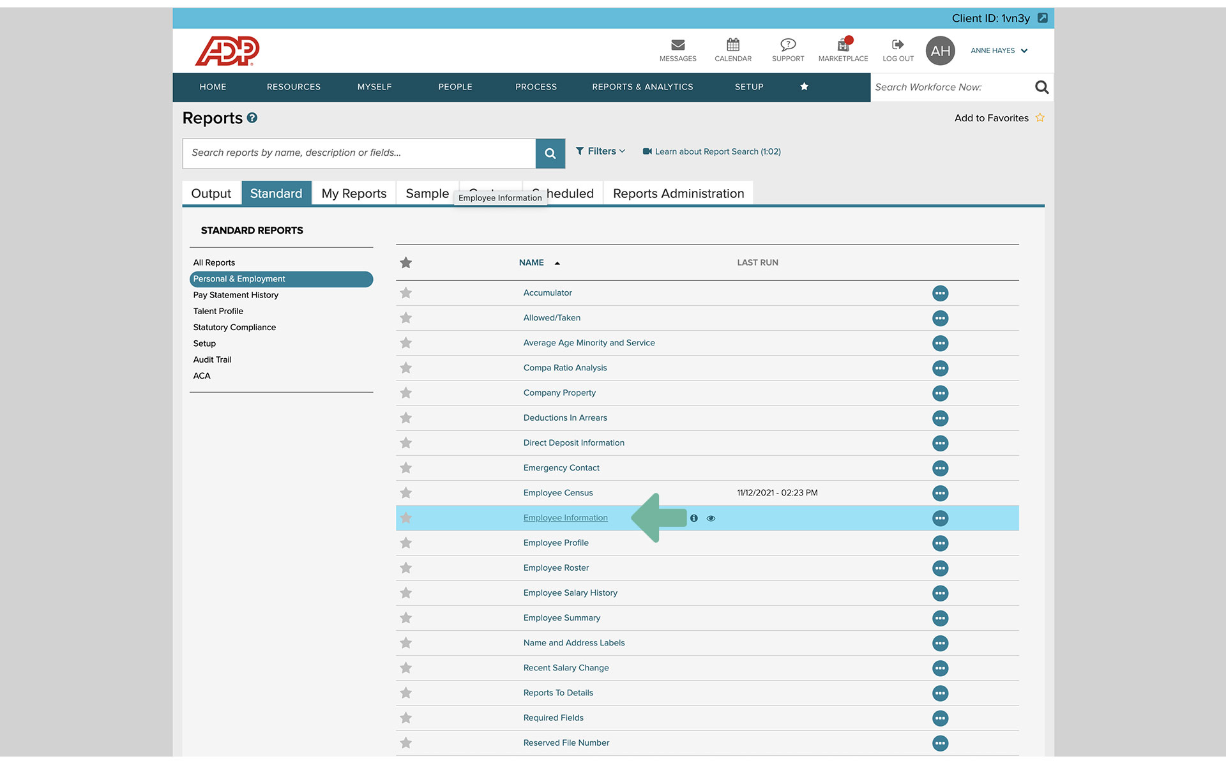
Task: Open actions menu for Employee Summary
Action: (x=940, y=618)
